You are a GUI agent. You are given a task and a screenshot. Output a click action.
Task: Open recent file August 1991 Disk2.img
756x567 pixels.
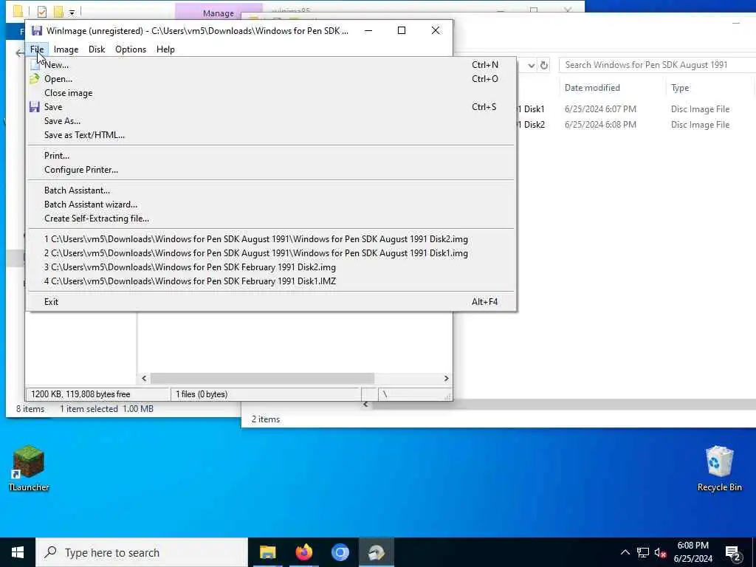271,238
